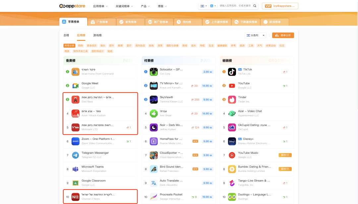Open the TikTok app icon on the grossing chart

click(x=232, y=71)
